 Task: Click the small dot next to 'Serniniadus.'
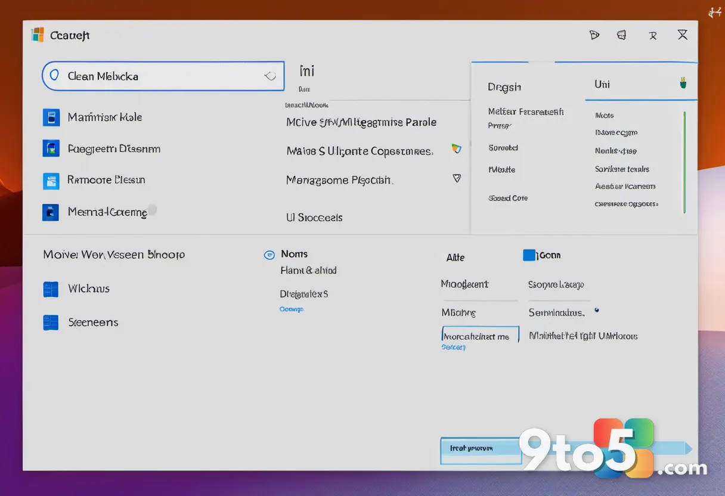click(x=597, y=311)
